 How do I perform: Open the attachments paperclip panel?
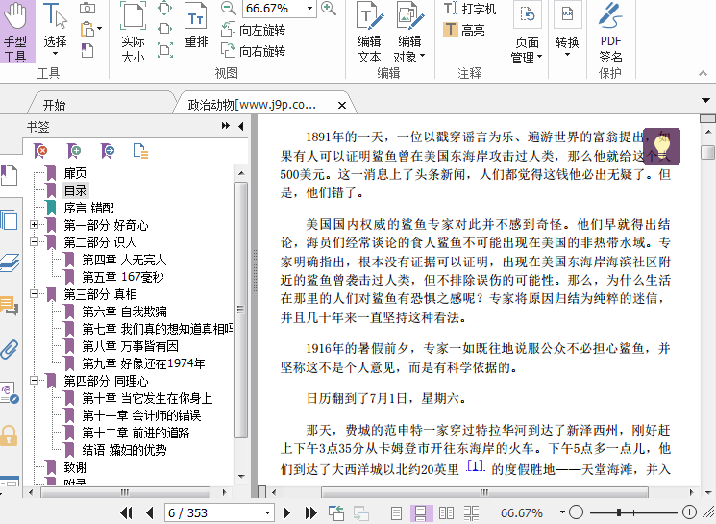pos(10,349)
